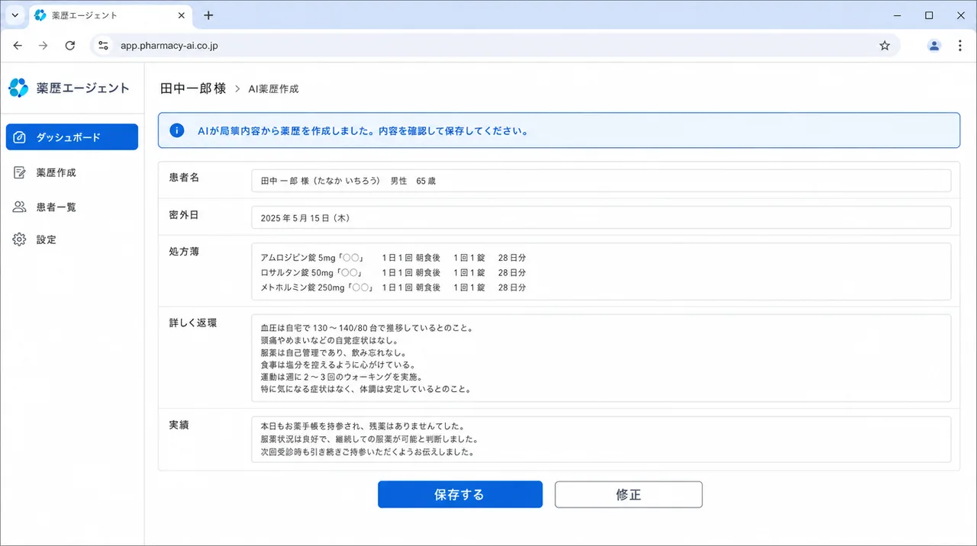Click the AI banner message text
Image resolution: width=977 pixels, height=546 pixels.
(x=363, y=130)
